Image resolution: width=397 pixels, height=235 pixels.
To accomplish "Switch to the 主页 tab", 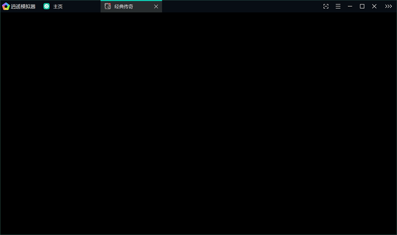I will click(58, 6).
